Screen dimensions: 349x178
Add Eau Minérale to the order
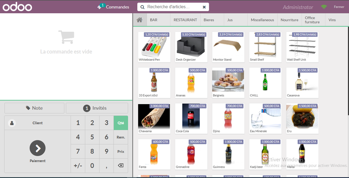pyautogui.click(x=265, y=119)
